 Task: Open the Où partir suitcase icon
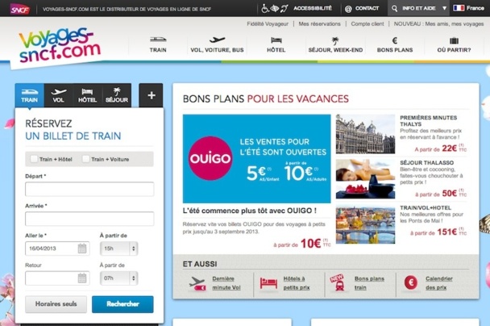(454, 40)
